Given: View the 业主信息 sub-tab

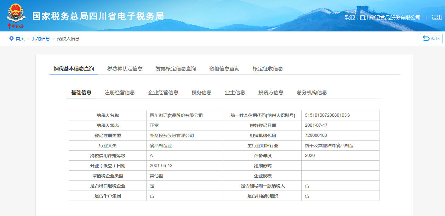Looking at the screenshot, I should 235,92.
